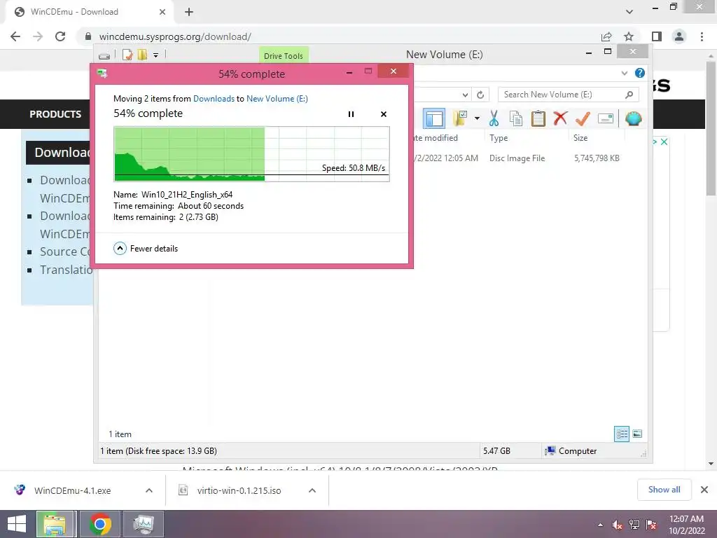
Task: Share this page icon in Chrome
Action: click(x=606, y=36)
